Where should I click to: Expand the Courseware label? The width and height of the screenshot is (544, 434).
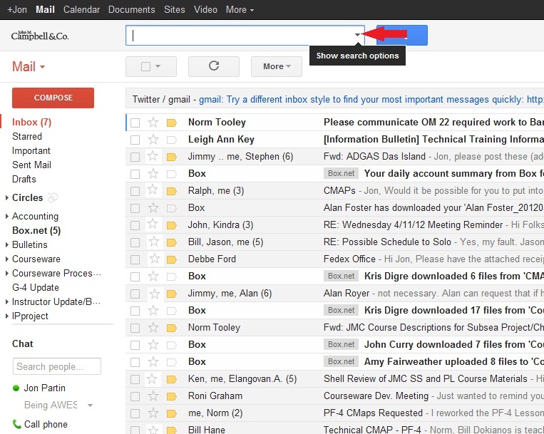coord(7,259)
